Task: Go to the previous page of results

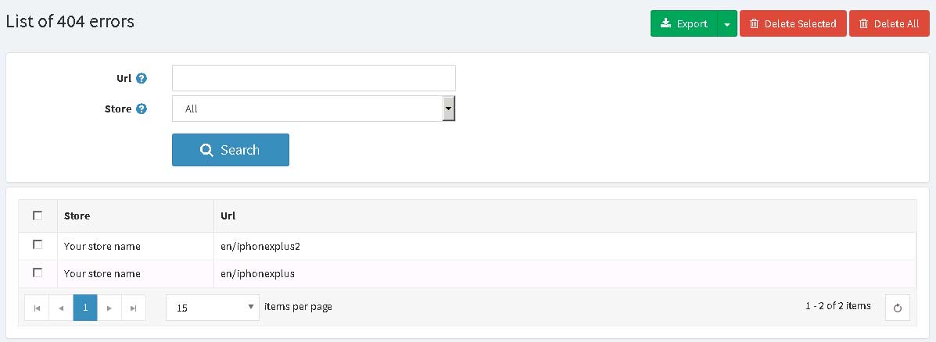Action: (61, 308)
